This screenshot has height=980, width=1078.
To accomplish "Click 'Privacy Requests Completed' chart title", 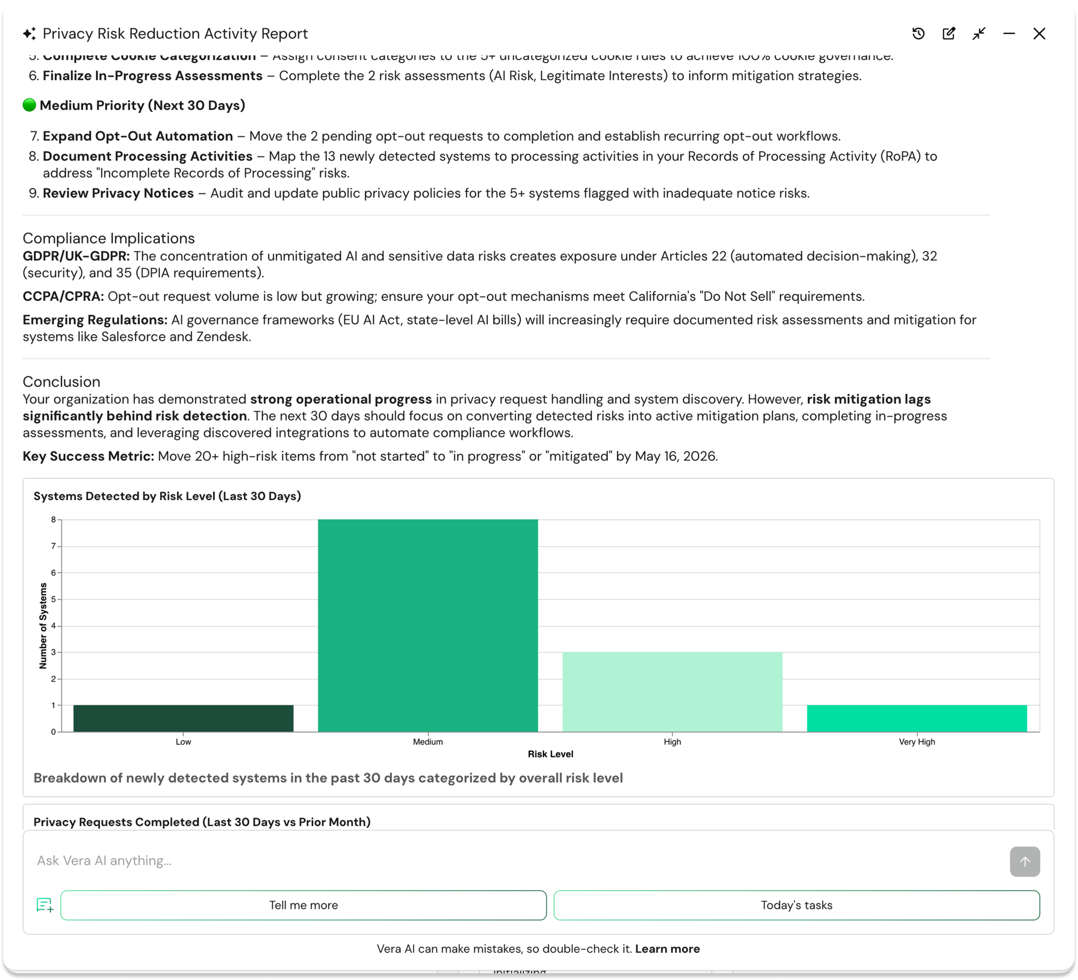I will point(202,822).
